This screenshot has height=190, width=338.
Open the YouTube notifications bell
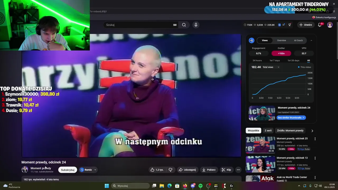pos(320,25)
